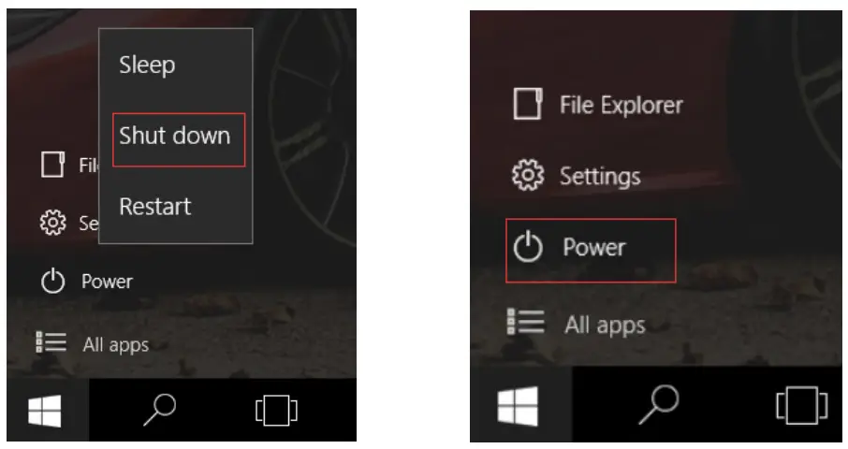This screenshot has height=449, width=848.
Task: Click the Power icon in left Start menu
Action: click(53, 282)
